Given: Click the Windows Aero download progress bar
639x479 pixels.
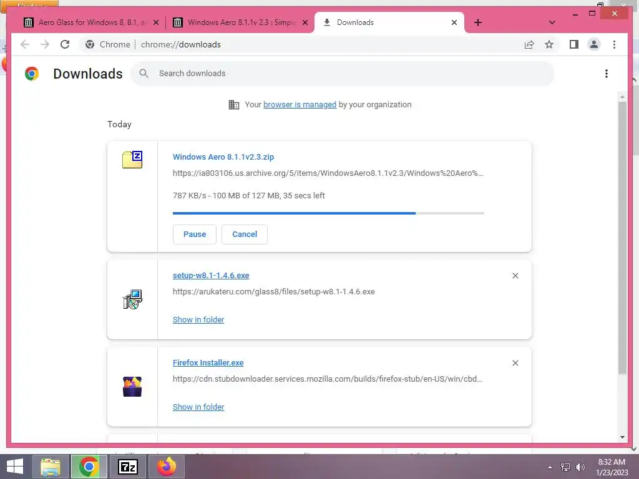Looking at the screenshot, I should tap(328, 213).
